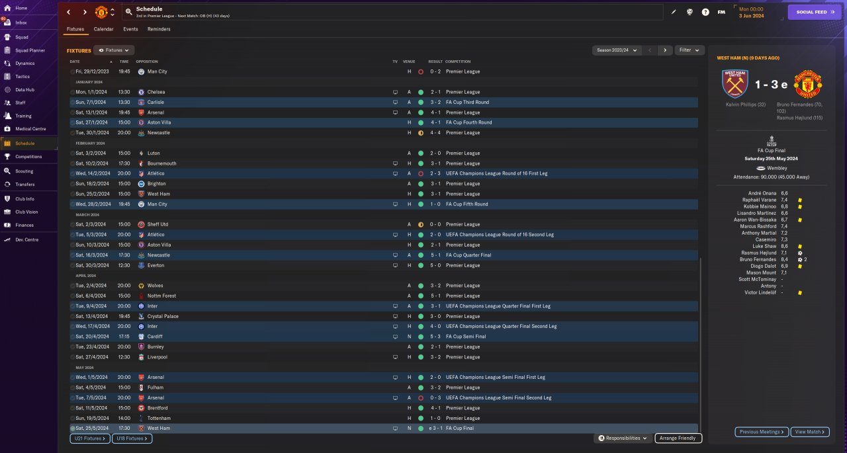The width and height of the screenshot is (847, 453).
Task: Go to next season with the right chevron
Action: click(665, 50)
